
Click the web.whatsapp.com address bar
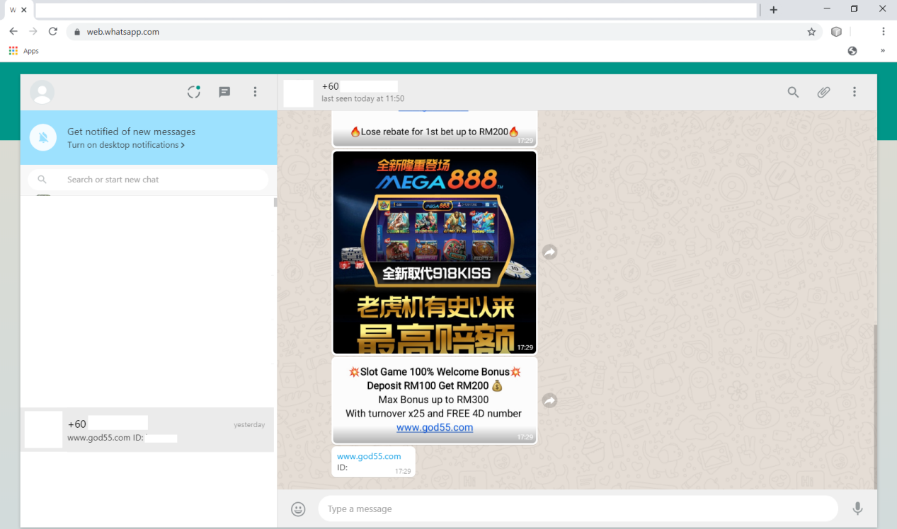coord(445,32)
